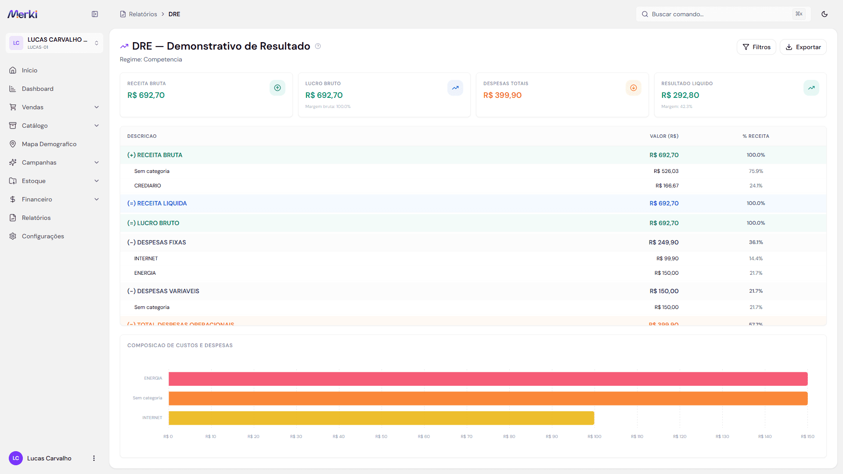Click the Receita Bruta arrow-up icon

pos(277,88)
